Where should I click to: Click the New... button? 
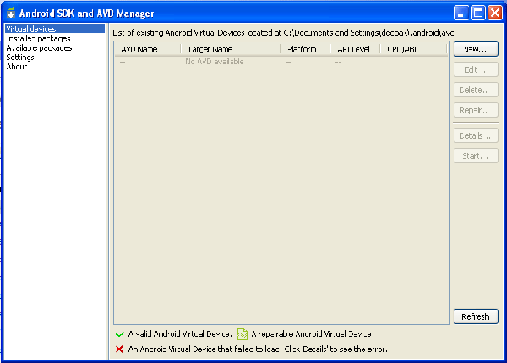(475, 49)
